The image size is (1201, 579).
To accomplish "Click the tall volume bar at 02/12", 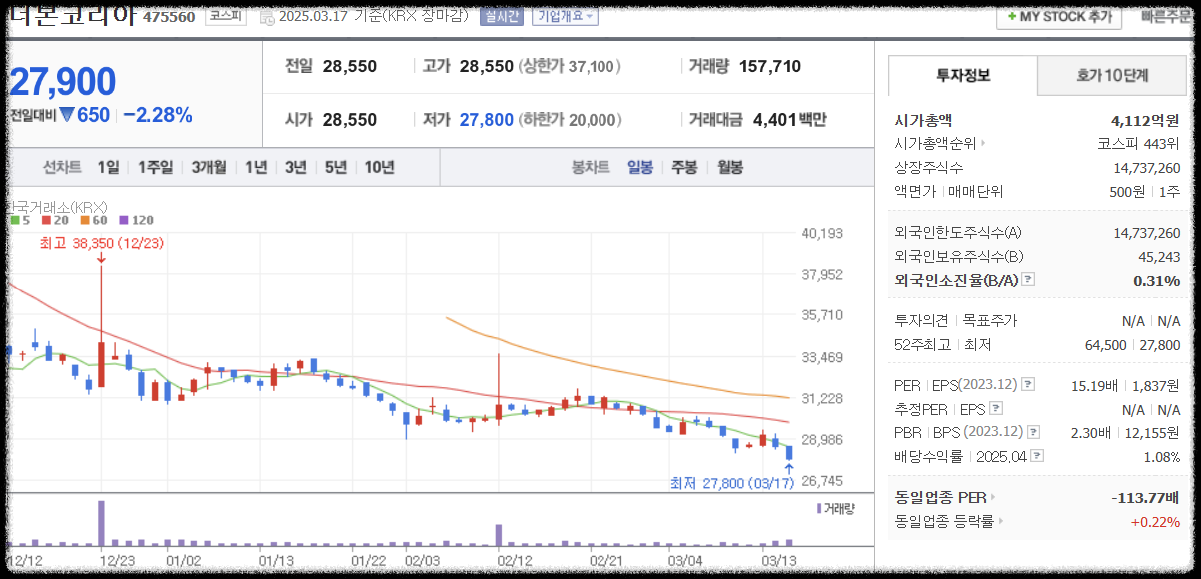I will 498,535.
